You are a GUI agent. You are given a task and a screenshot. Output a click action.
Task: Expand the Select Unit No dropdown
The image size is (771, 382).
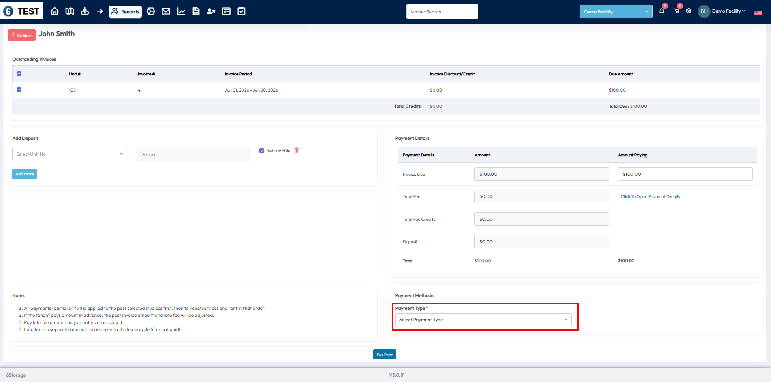[x=69, y=154]
